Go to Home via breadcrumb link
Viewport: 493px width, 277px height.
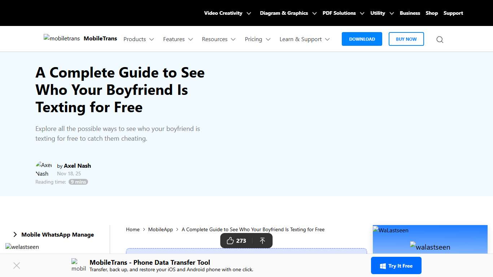coord(132,229)
